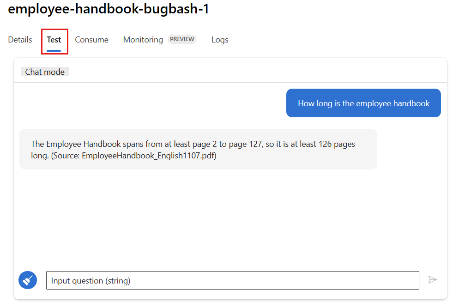Click the blue underline below Test tab
The image size is (459, 308).
tap(54, 50)
